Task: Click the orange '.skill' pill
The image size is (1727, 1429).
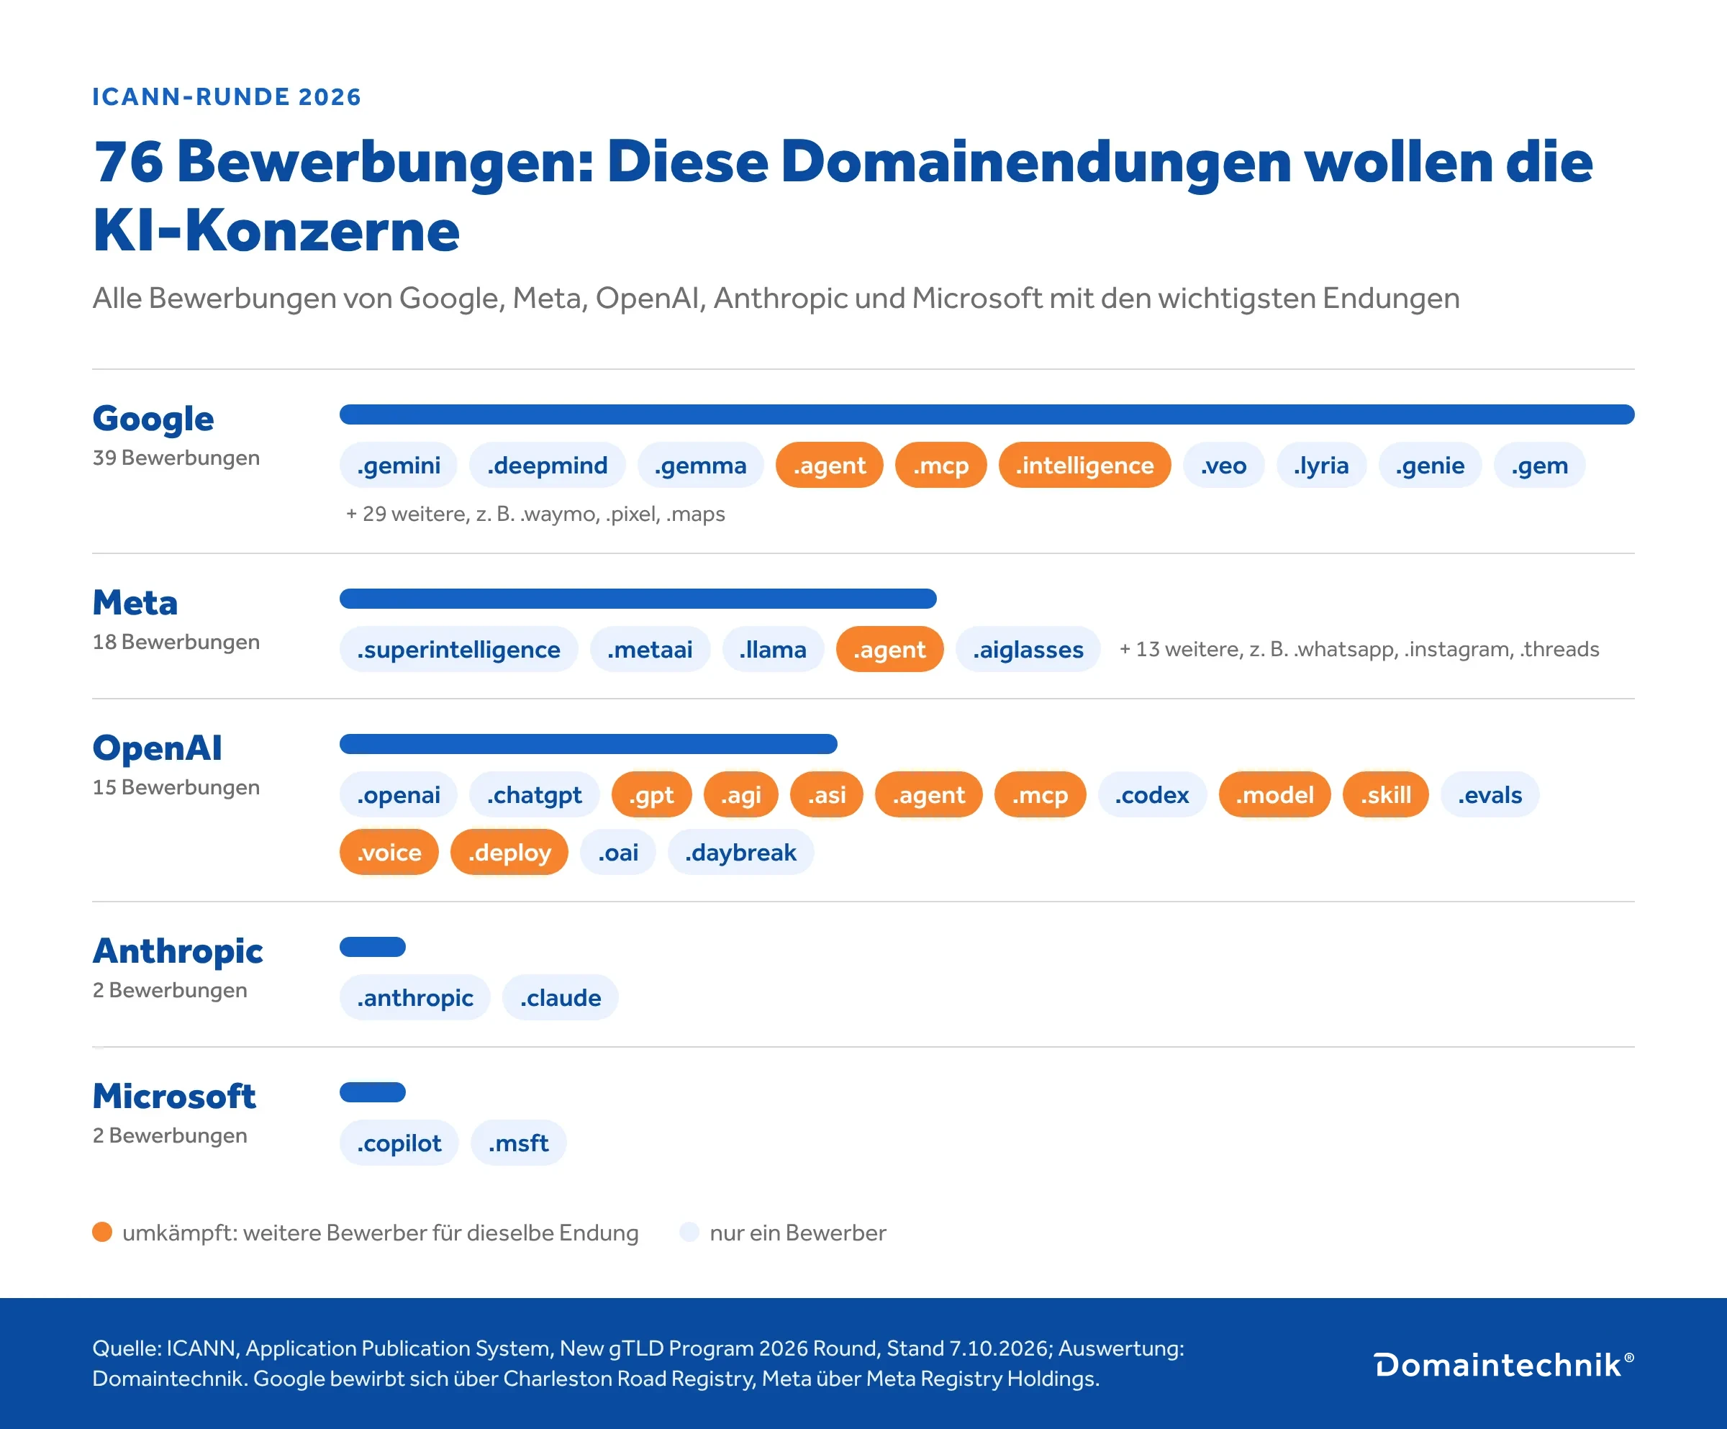Action: [x=1386, y=795]
